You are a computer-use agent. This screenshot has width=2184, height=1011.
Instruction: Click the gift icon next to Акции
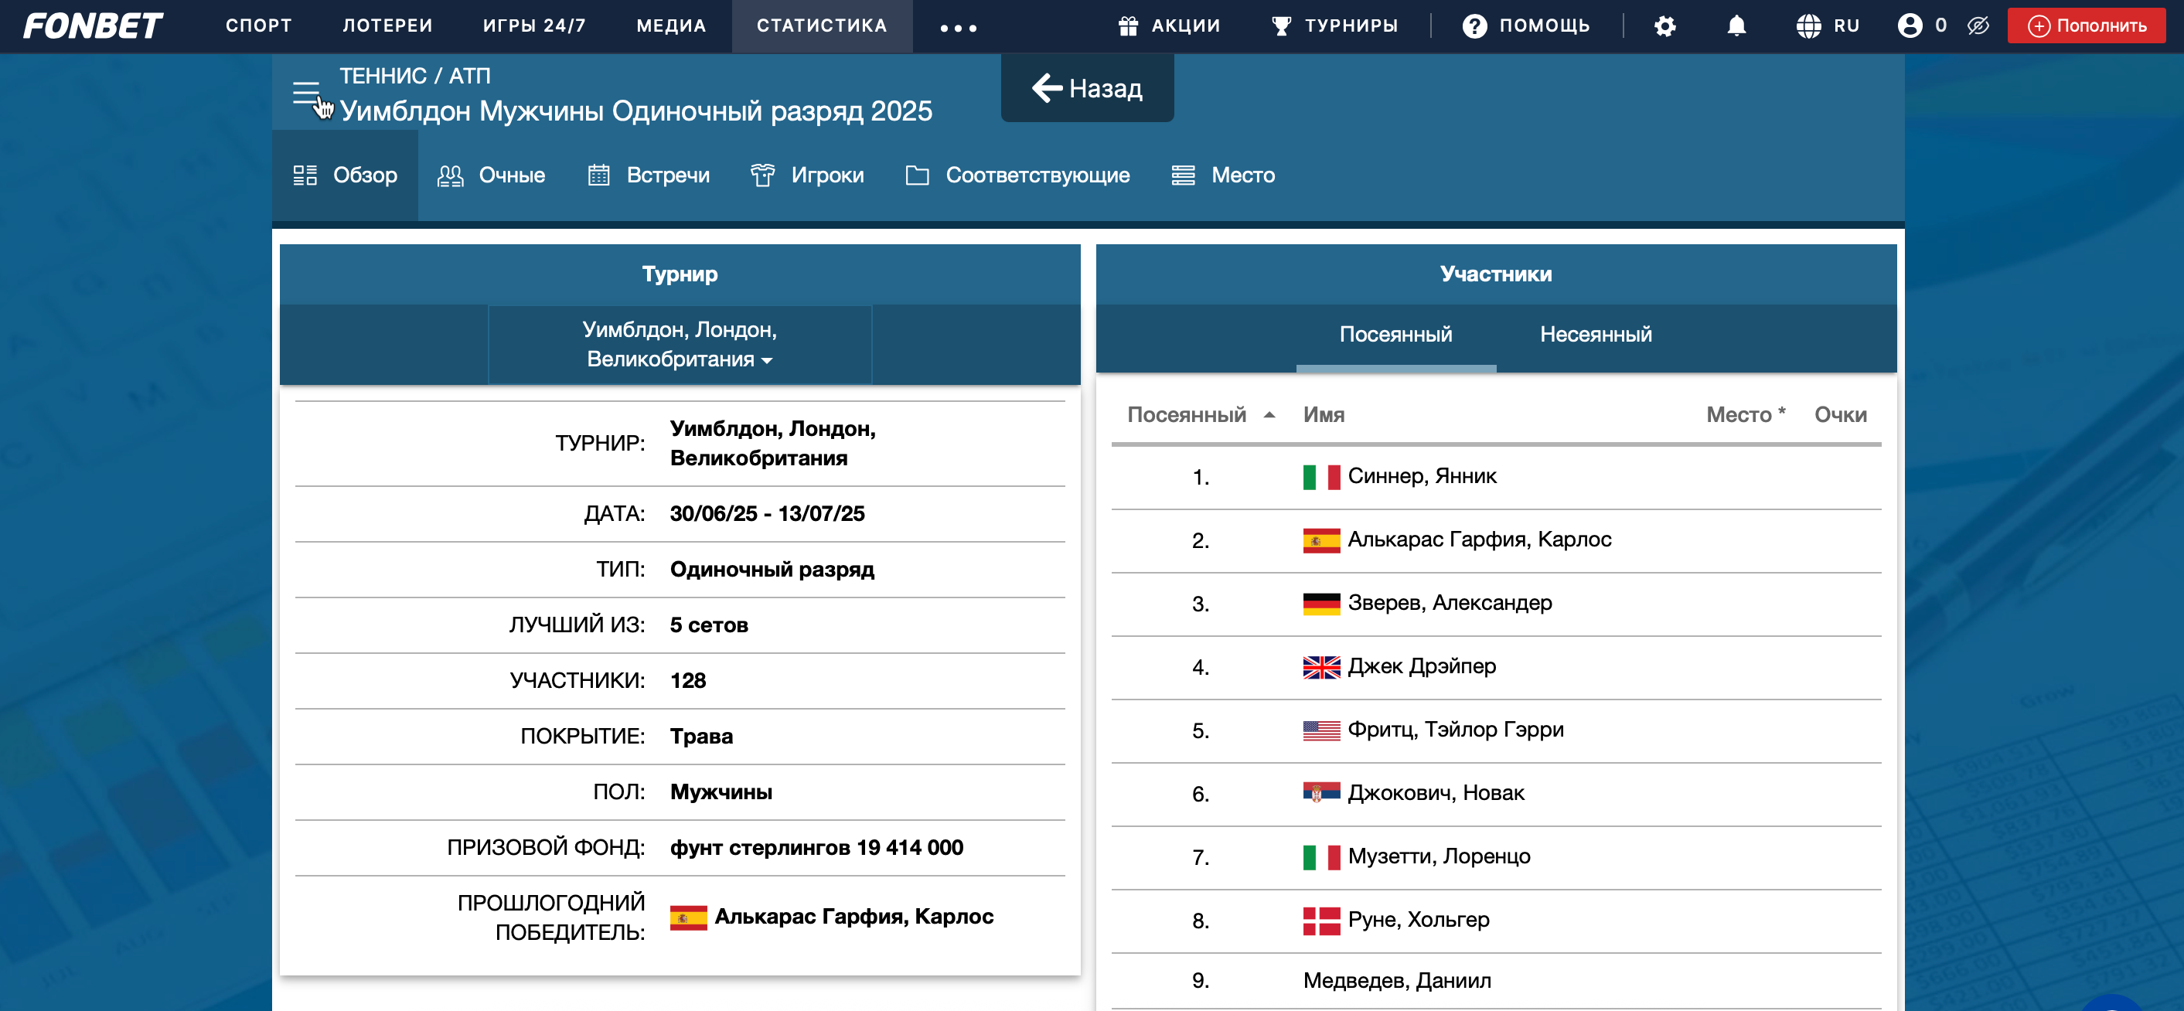click(x=1128, y=26)
